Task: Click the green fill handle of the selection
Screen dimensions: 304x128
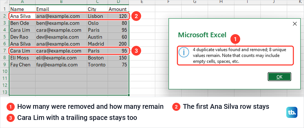Action: (x=129, y=95)
